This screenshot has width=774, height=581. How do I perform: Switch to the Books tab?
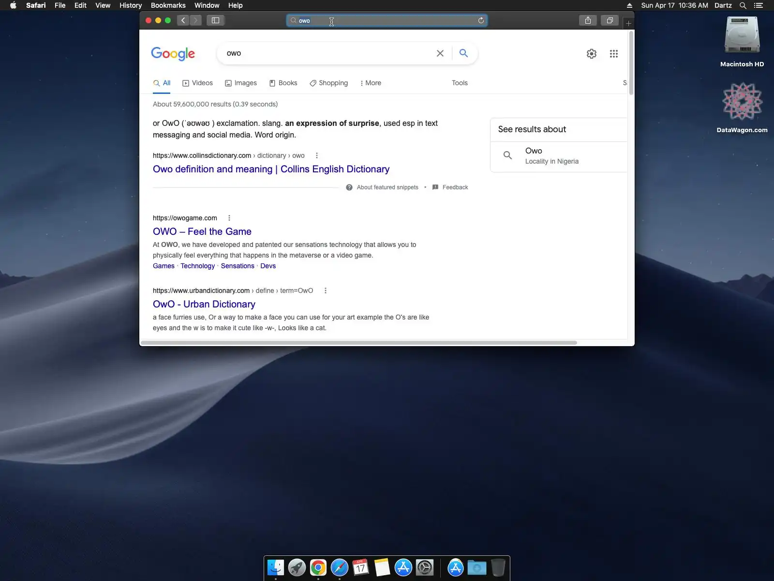click(x=283, y=83)
